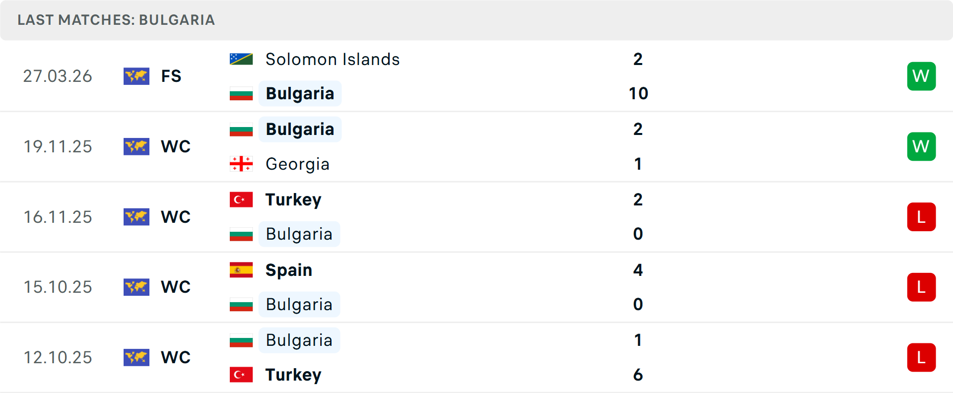Click the 19.11.25 match date
953x393 pixels.
(x=58, y=146)
